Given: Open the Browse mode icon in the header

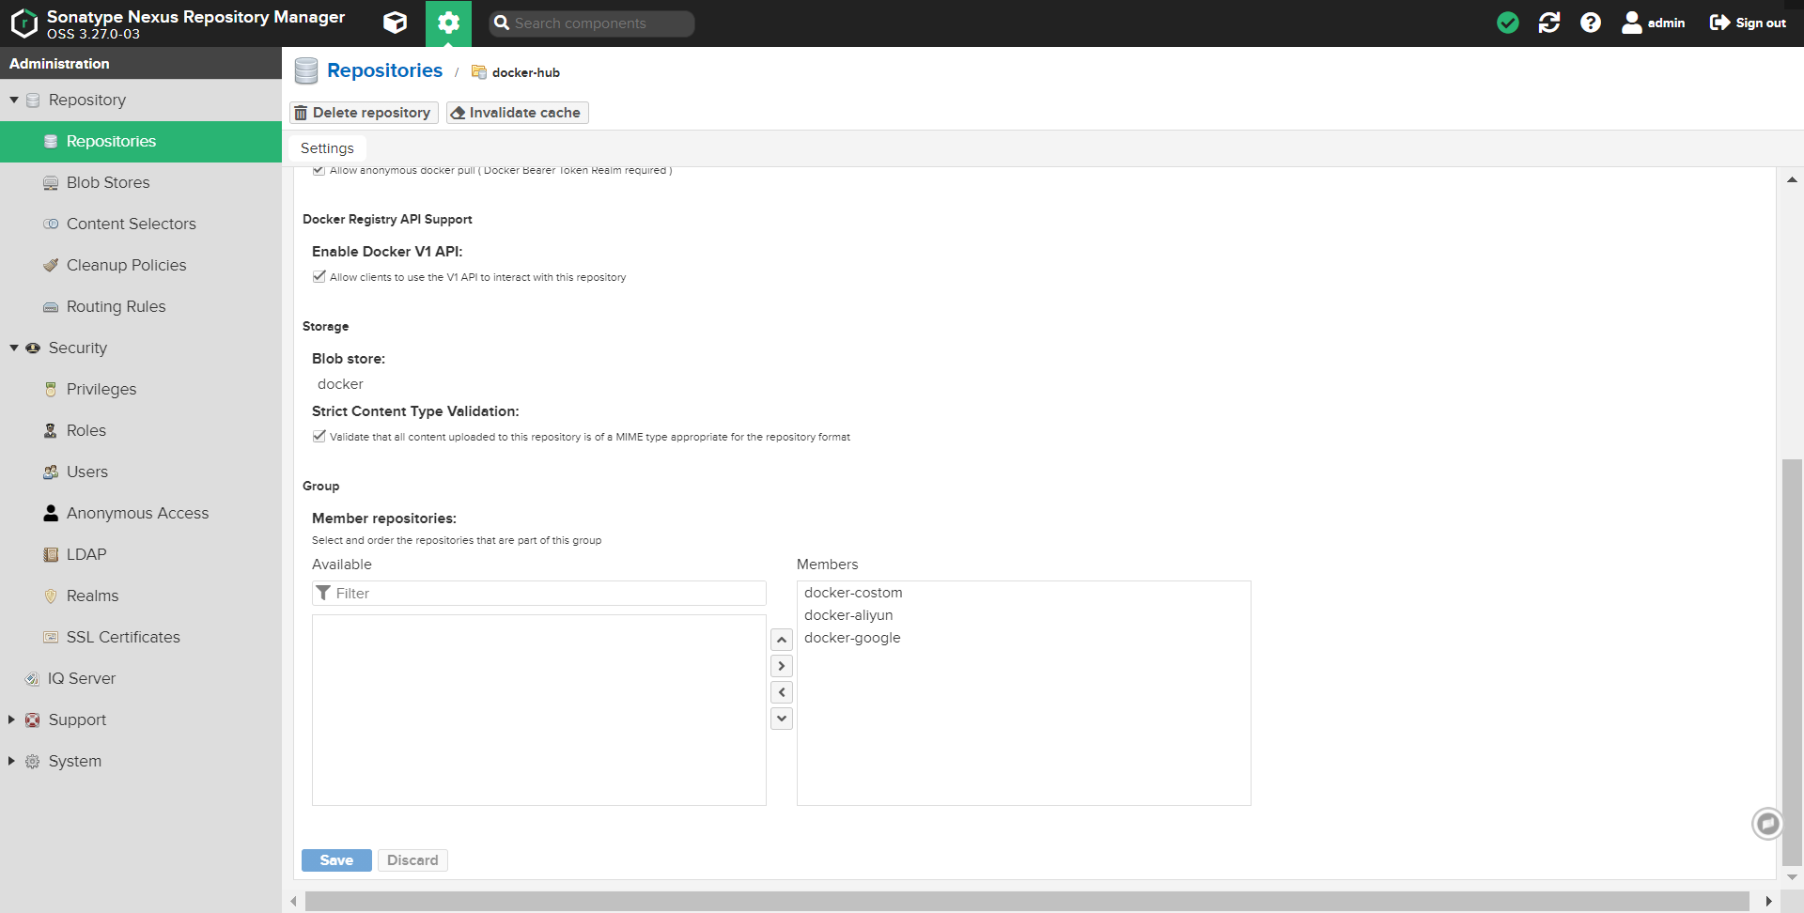Looking at the screenshot, I should (x=395, y=23).
